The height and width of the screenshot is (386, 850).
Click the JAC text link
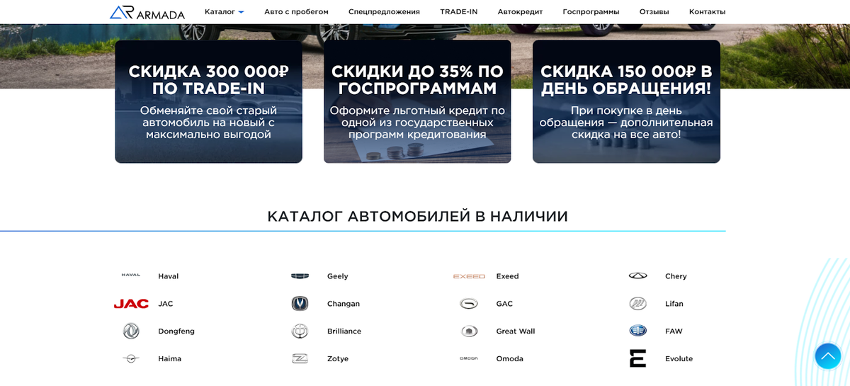166,304
